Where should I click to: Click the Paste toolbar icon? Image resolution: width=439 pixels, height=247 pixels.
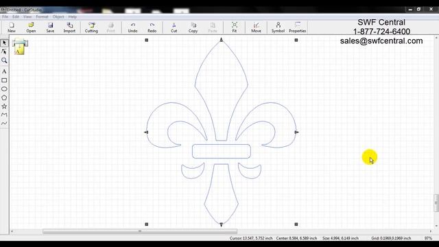213,27
